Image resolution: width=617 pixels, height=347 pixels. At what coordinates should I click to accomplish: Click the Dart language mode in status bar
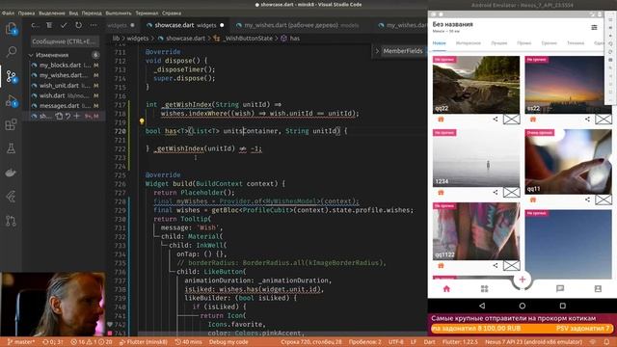[x=429, y=342]
